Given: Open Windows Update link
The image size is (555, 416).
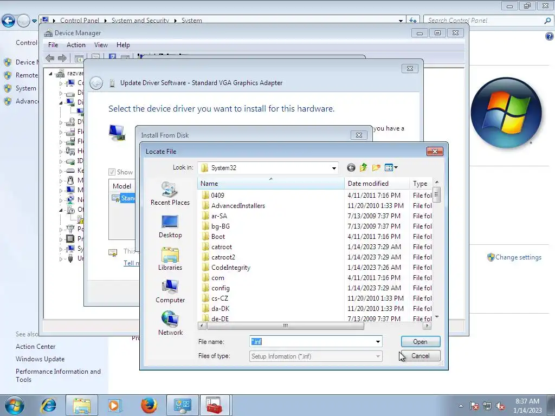Looking at the screenshot, I should [x=40, y=359].
